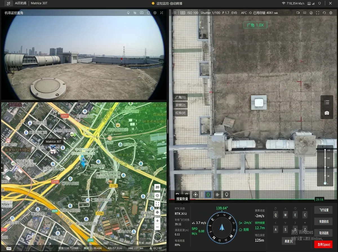Screen dimensions: 338x252
Task: Toggle the green diamond icon in drone toolbar
Action: coord(208,194)
